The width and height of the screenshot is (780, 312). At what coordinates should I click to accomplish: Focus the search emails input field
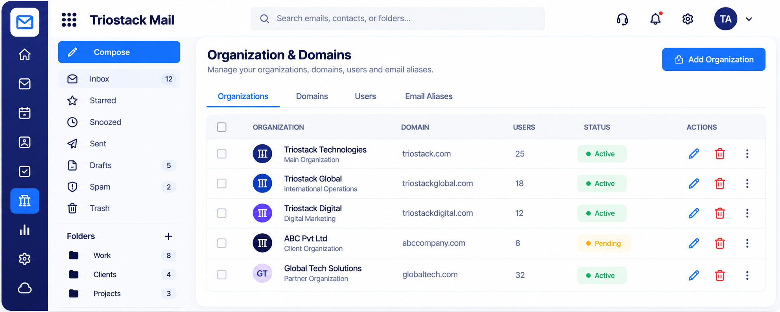[x=398, y=18]
